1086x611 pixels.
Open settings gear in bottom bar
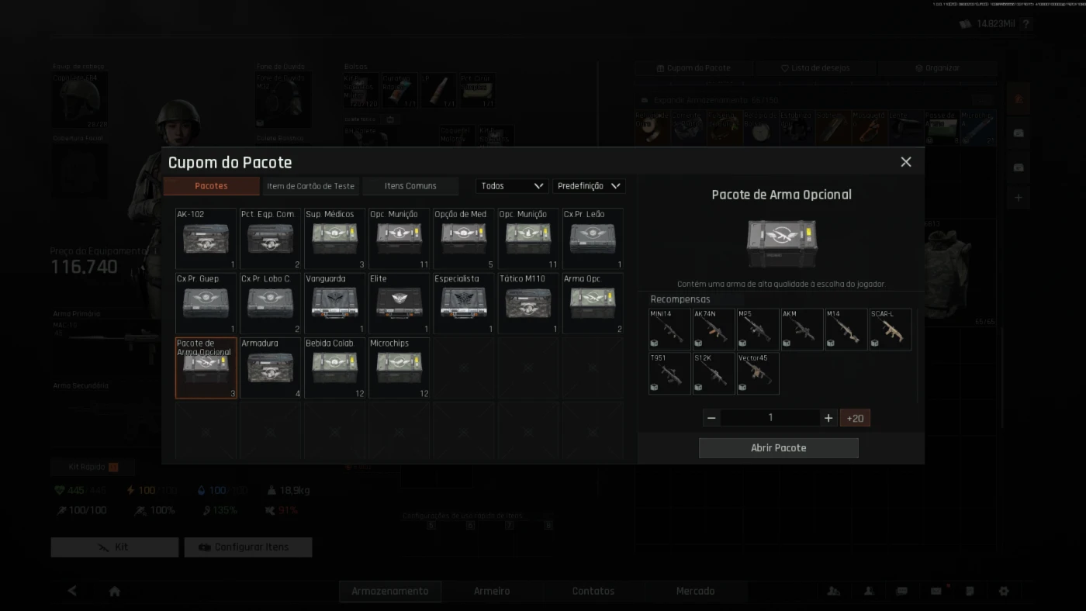point(1004,591)
